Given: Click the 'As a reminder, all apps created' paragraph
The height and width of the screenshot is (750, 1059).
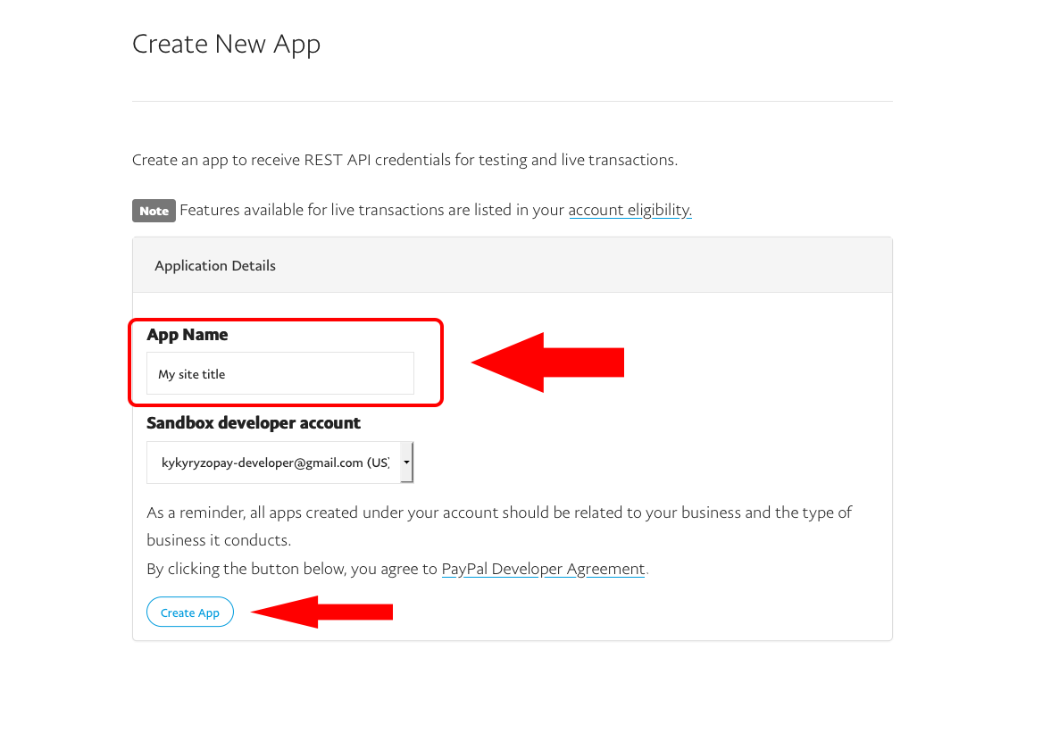Looking at the screenshot, I should pos(499,526).
